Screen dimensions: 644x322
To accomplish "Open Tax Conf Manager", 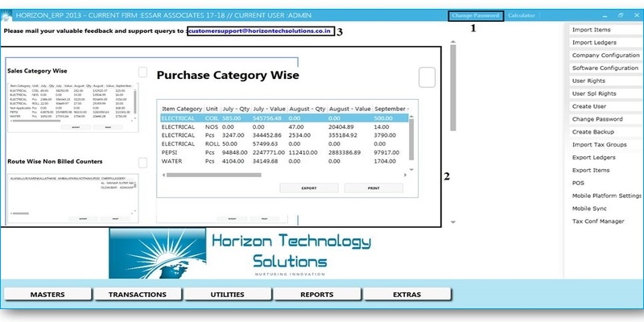I will click(x=604, y=221).
